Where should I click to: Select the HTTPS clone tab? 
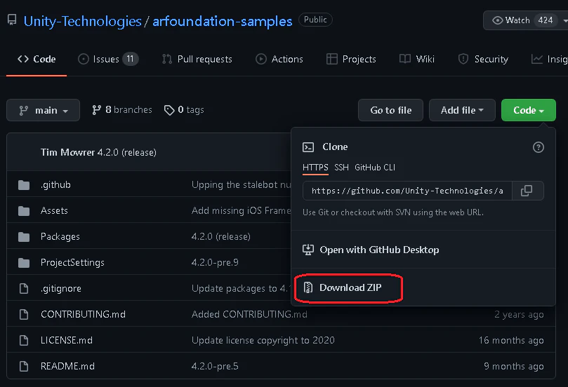[315, 168]
